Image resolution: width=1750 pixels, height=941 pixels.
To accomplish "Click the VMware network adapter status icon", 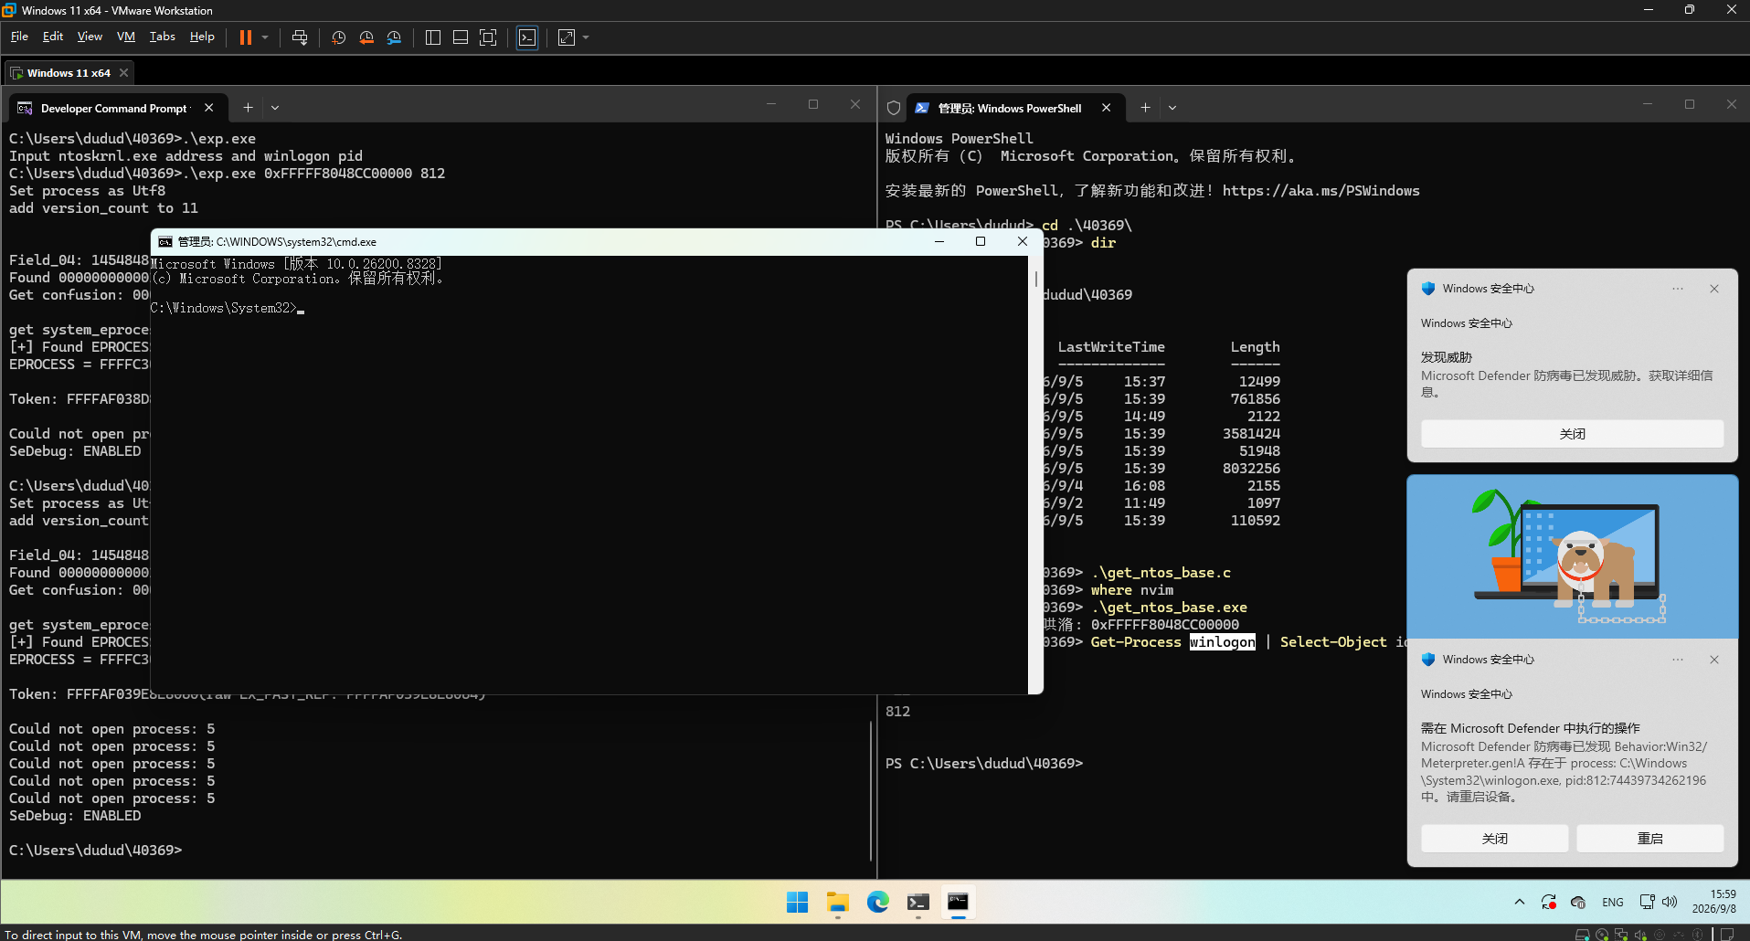I will (x=1620, y=935).
